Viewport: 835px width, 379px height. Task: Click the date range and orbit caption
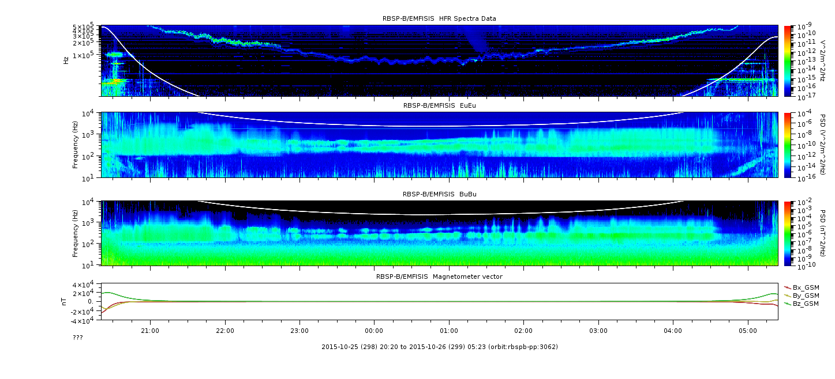tap(439, 347)
